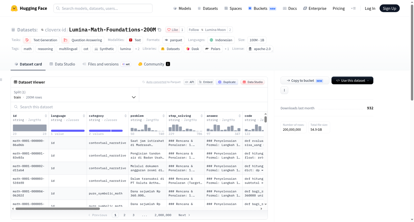The width and height of the screenshot is (414, 222).
Task: Sort the step_solving column
Action: (202, 116)
